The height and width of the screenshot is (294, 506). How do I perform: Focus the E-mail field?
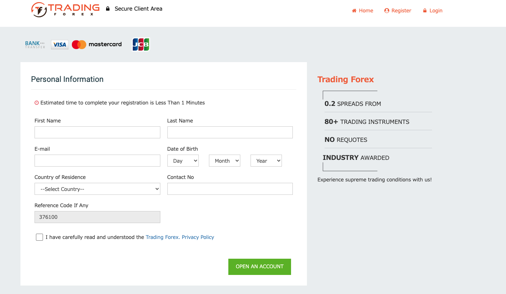pos(97,161)
